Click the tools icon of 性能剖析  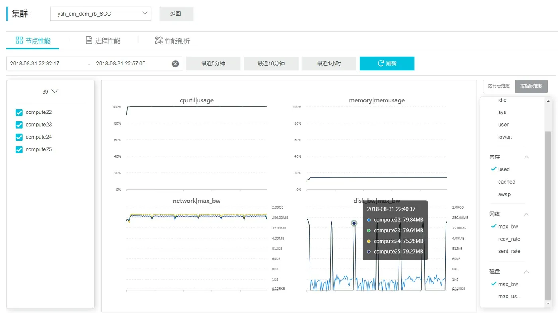pyautogui.click(x=159, y=40)
